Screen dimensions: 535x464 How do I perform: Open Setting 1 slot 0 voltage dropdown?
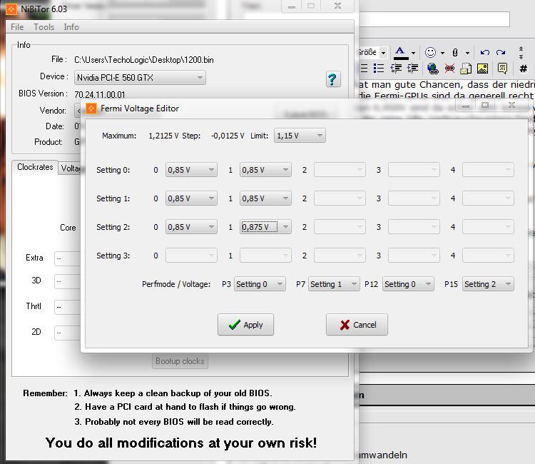point(191,198)
